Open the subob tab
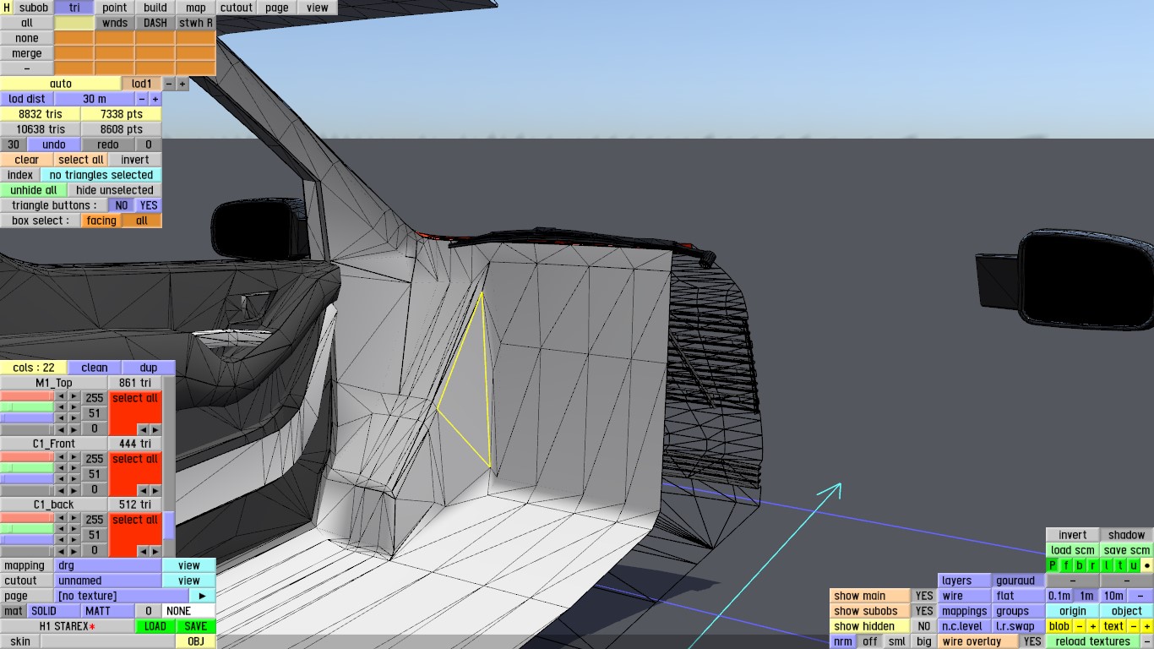Screen dimensions: 1154x649 (x=34, y=8)
